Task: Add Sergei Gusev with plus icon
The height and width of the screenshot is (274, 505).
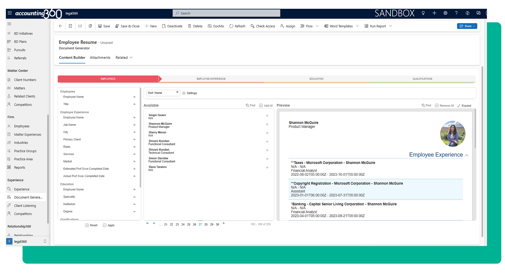Action: click(x=267, y=116)
